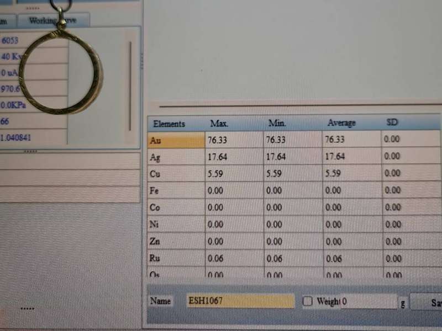Enable the Weight checkbox
The height and width of the screenshot is (331, 442).
(x=308, y=301)
